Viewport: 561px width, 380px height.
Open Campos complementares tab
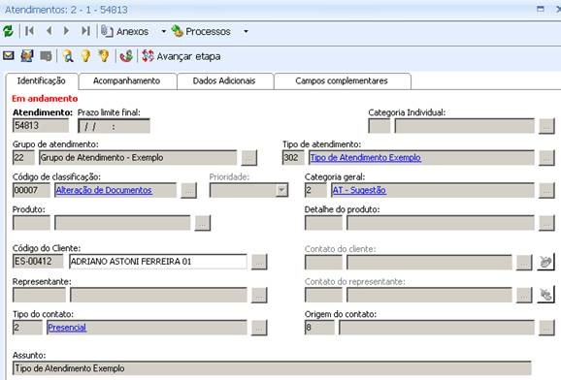pos(342,81)
